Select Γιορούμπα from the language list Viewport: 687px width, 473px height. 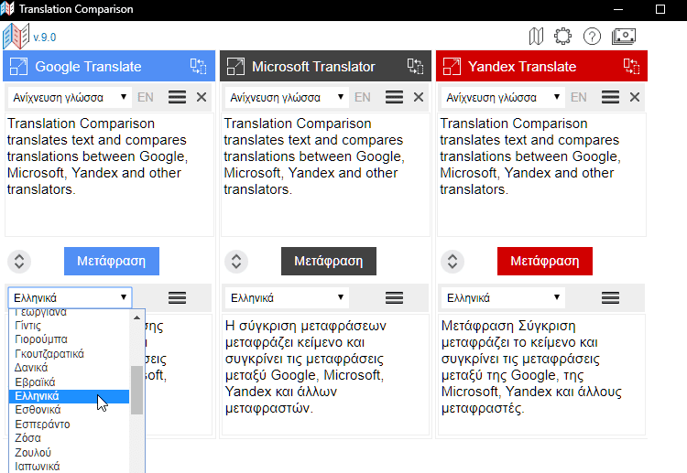(69, 339)
